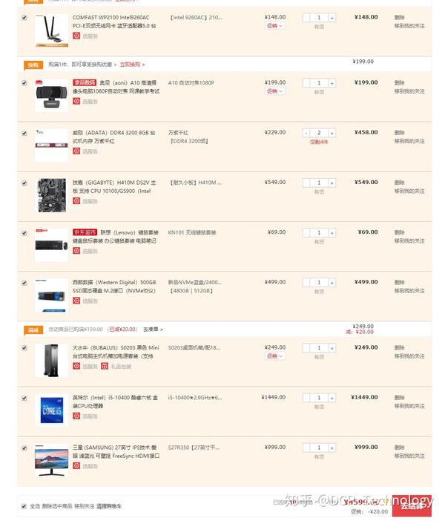Open promotion dropdown under aoni webcam price

coord(274,91)
